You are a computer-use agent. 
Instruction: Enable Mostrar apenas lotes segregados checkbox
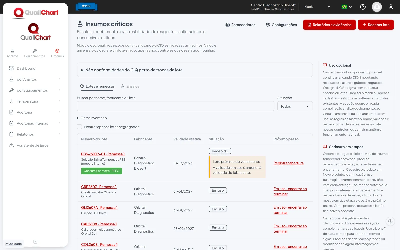[79, 127]
